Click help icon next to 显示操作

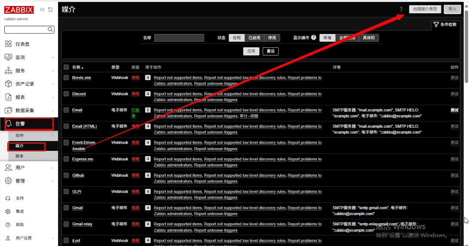point(314,38)
